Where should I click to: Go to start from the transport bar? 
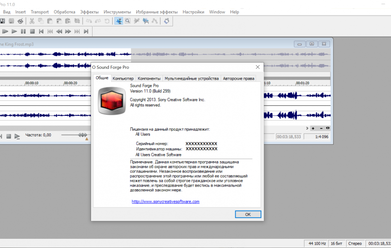(x=41, y=32)
